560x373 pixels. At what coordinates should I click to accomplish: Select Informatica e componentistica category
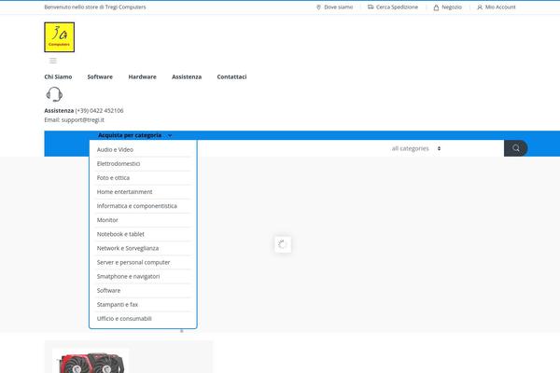(x=143, y=206)
